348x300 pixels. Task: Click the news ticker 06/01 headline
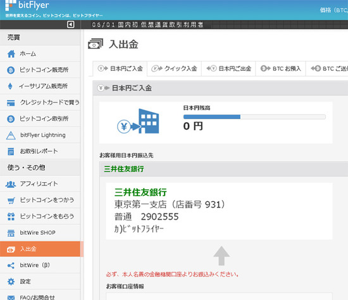pos(148,25)
